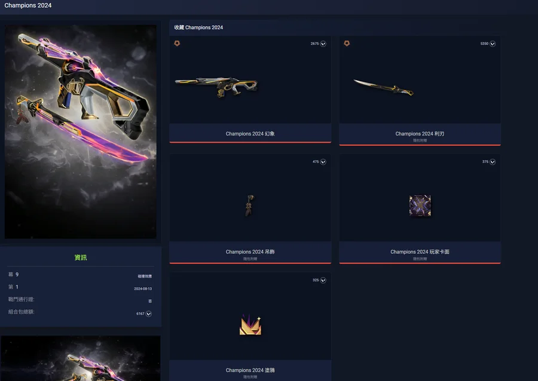This screenshot has height=381, width=538.
Task: Open the Champions 2024 塗鴉 spray label
Action: (250, 370)
